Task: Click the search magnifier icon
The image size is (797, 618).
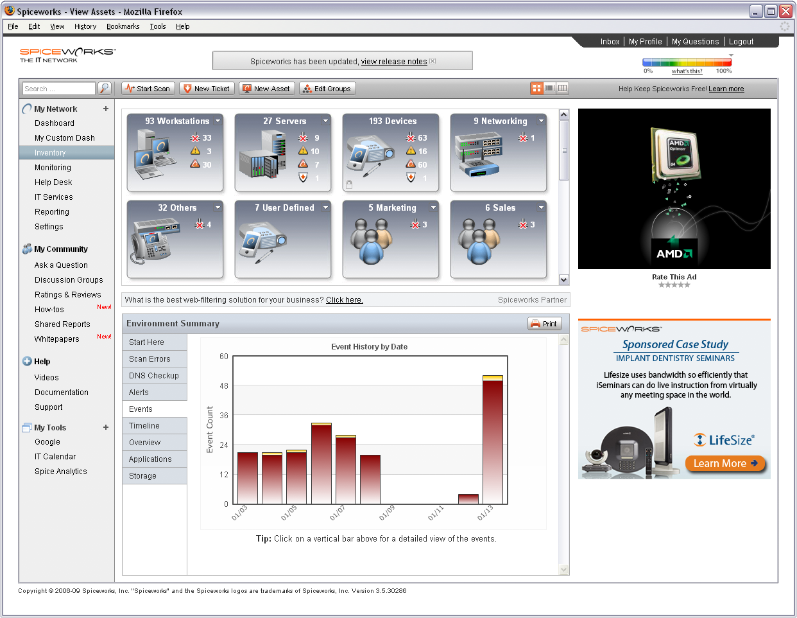Action: pyautogui.click(x=105, y=89)
